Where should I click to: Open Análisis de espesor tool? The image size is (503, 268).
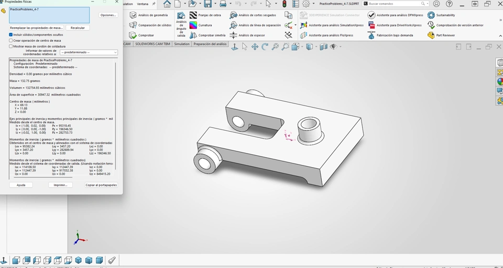pyautogui.click(x=234, y=35)
